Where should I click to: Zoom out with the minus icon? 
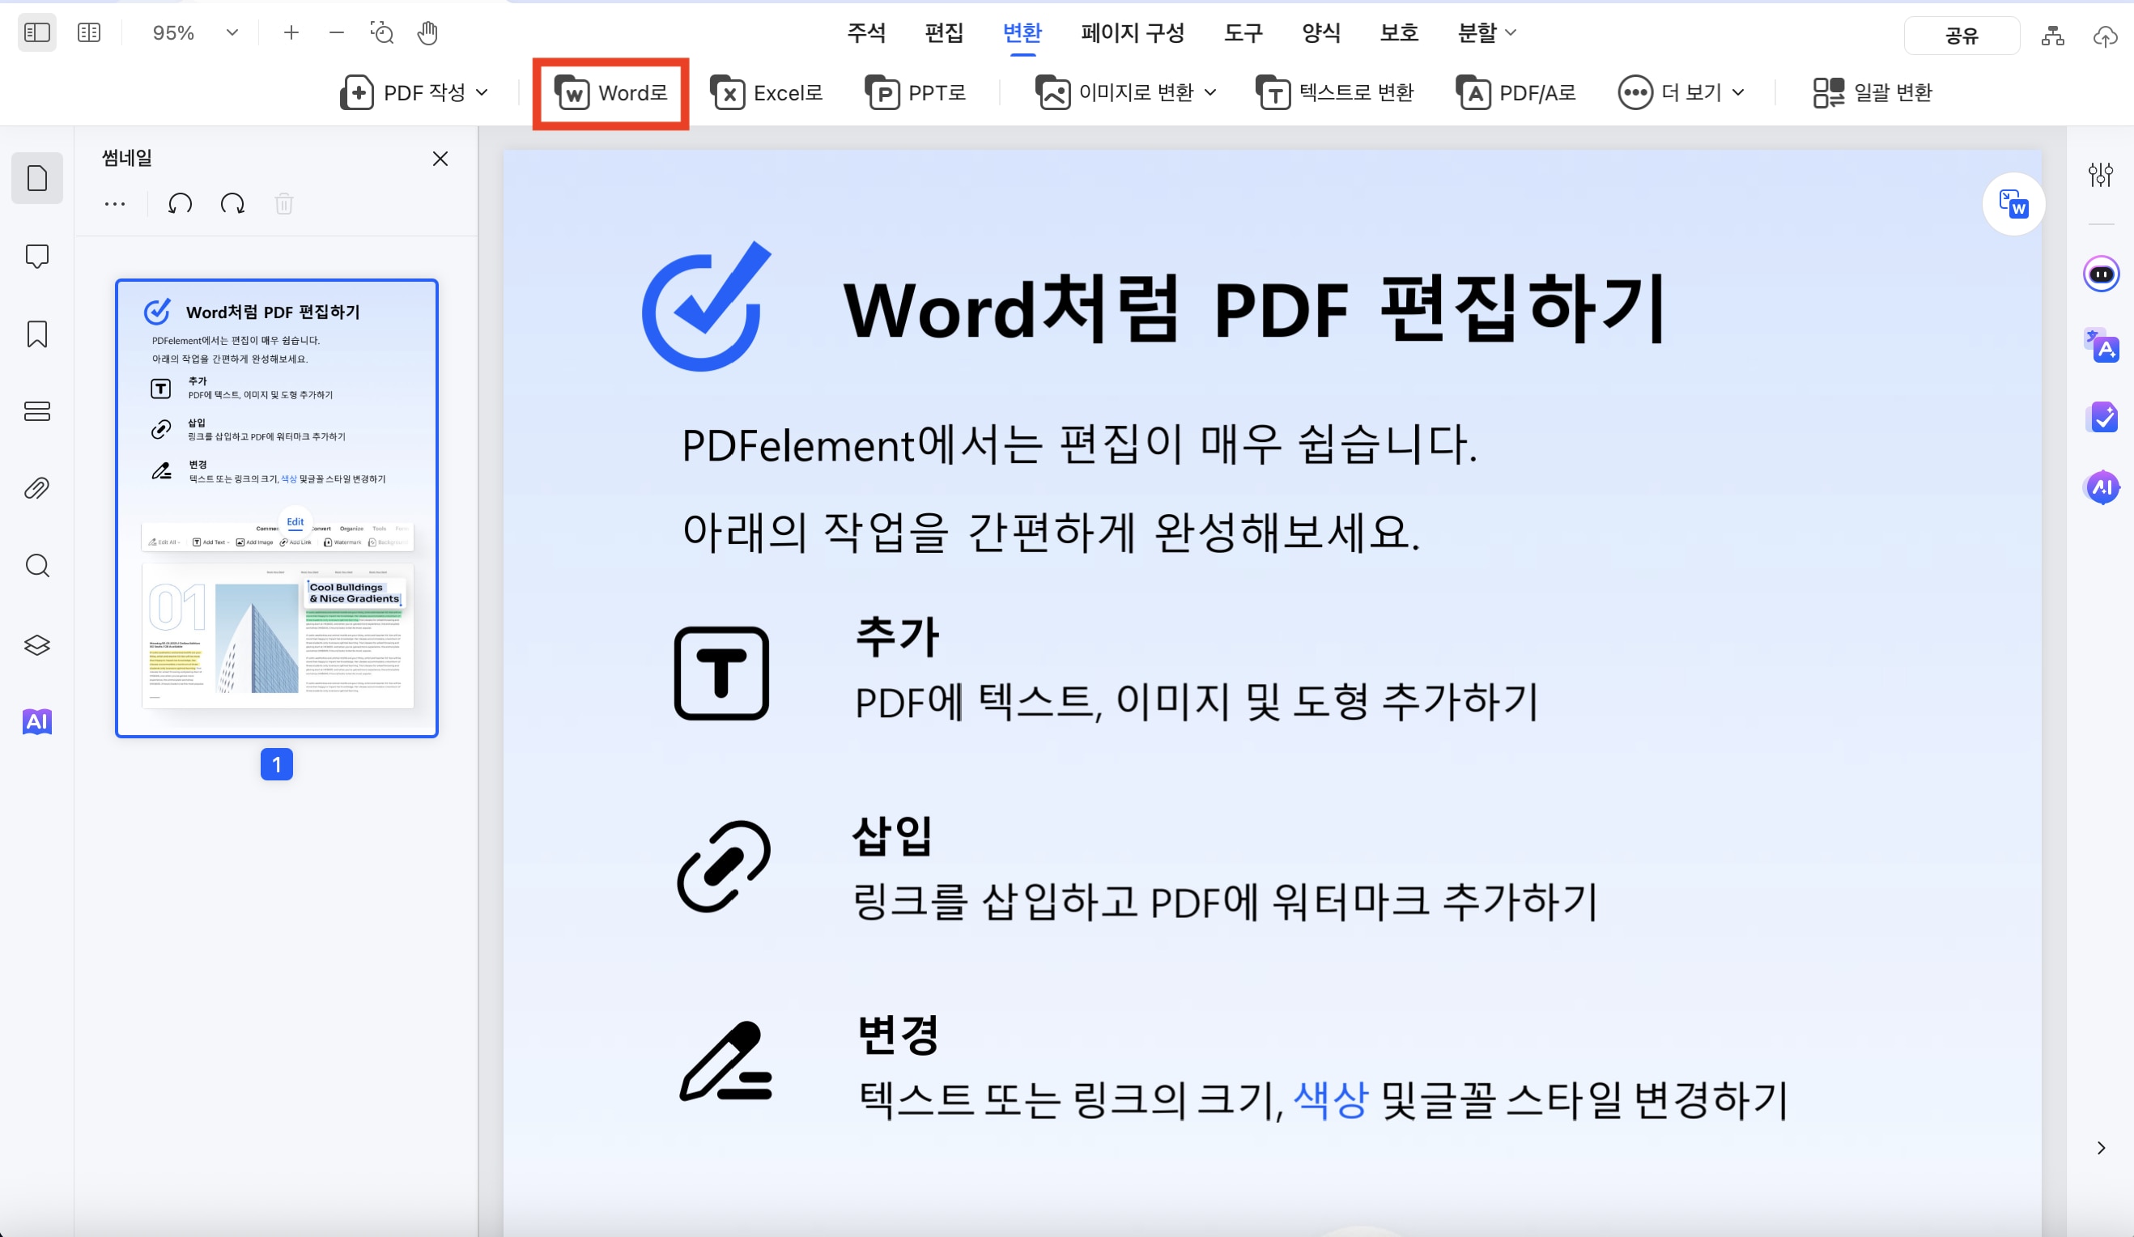(x=336, y=32)
